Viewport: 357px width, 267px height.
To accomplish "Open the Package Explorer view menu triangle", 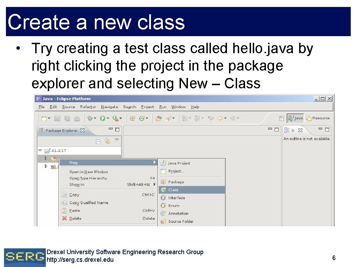I will click(117, 140).
